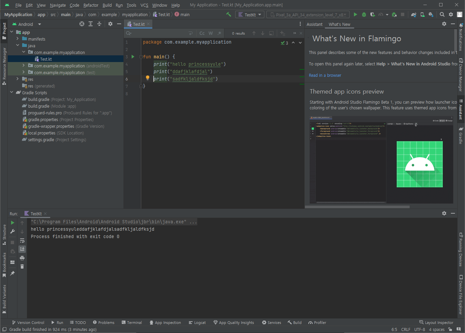Collapse the Gradle Scripts node
The width and height of the screenshot is (465, 333).
point(12,93)
